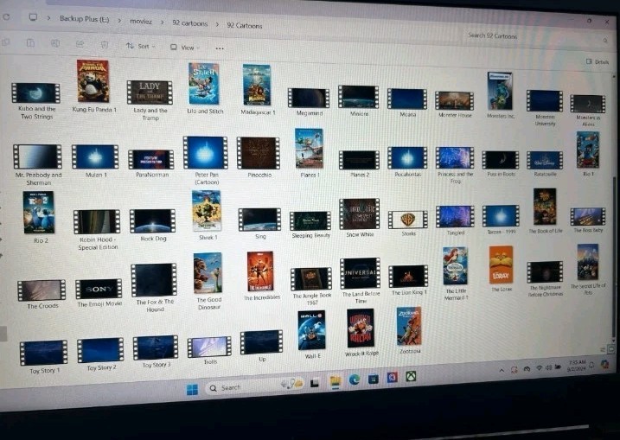The image size is (620, 440).
Task: Select Peter Pan (Cartoon) video file
Action: (205, 153)
